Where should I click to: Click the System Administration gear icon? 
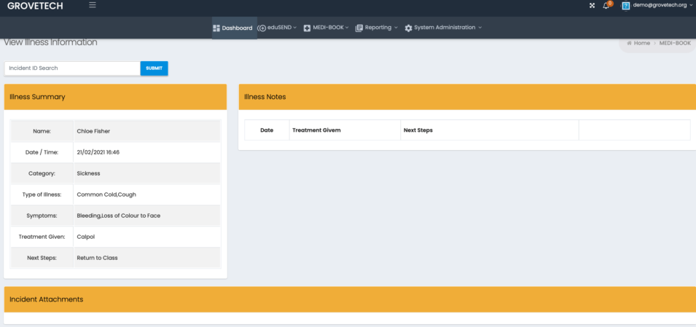point(408,28)
